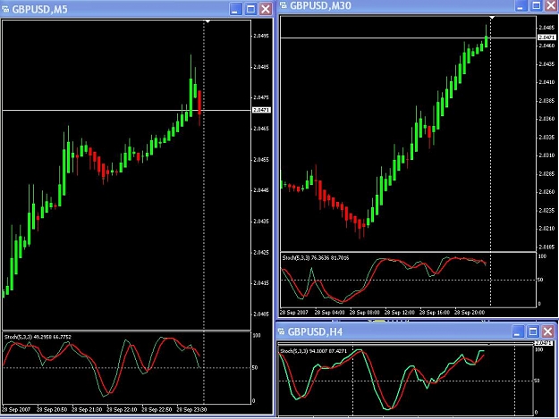Click 2.0410 on M30 price scale
This screenshot has height=419, width=559.
[546, 82]
